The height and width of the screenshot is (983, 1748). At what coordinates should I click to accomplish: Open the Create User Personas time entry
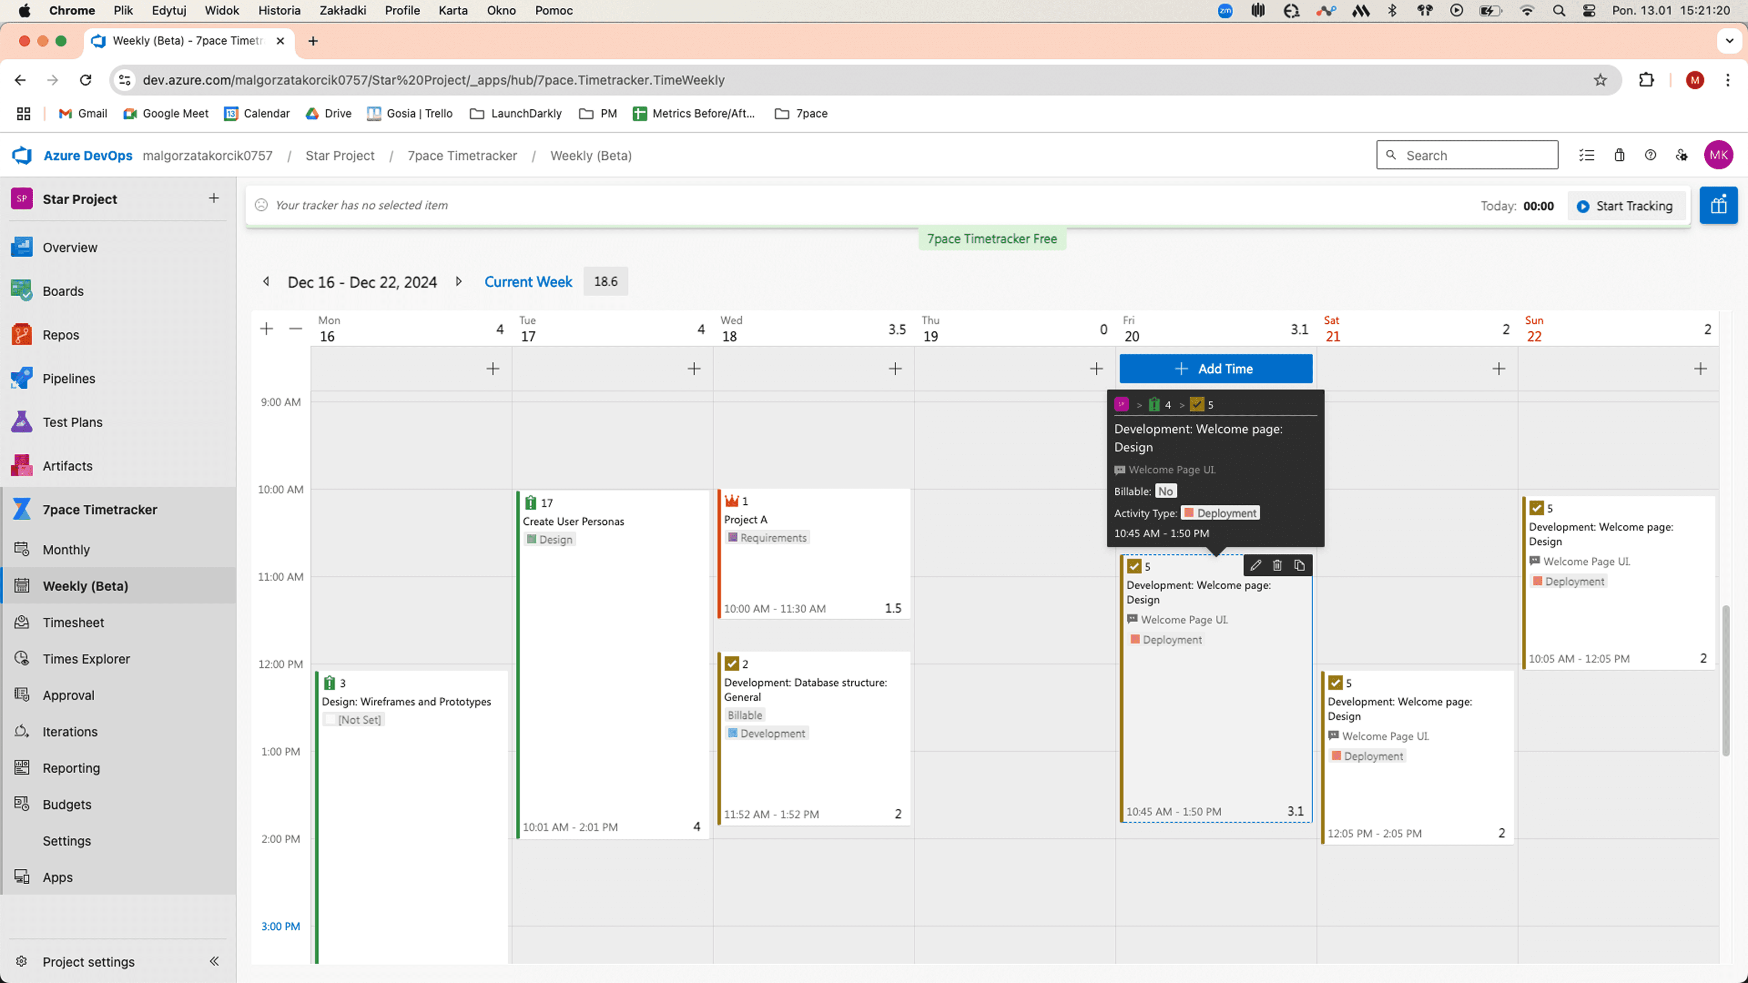[x=612, y=665]
